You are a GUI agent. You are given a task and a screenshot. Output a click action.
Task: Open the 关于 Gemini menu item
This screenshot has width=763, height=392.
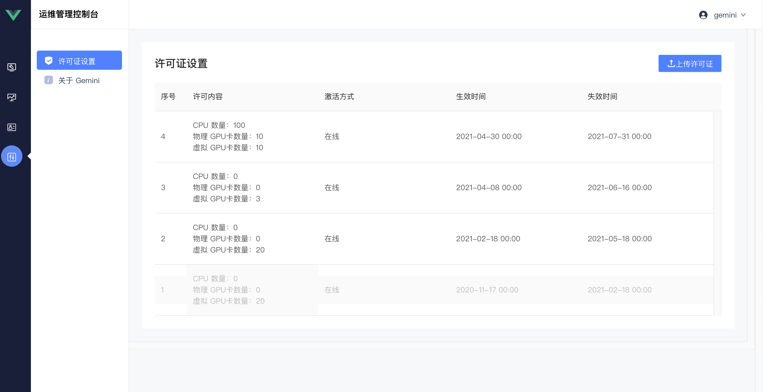coord(79,80)
